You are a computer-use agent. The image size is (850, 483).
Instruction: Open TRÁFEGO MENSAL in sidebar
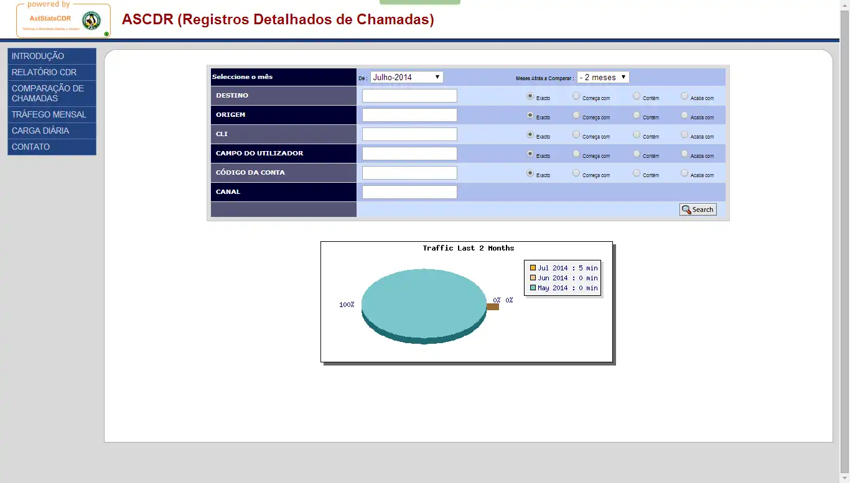coord(52,114)
